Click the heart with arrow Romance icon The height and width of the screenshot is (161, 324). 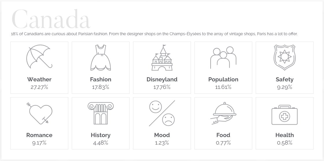pyautogui.click(x=40, y=113)
